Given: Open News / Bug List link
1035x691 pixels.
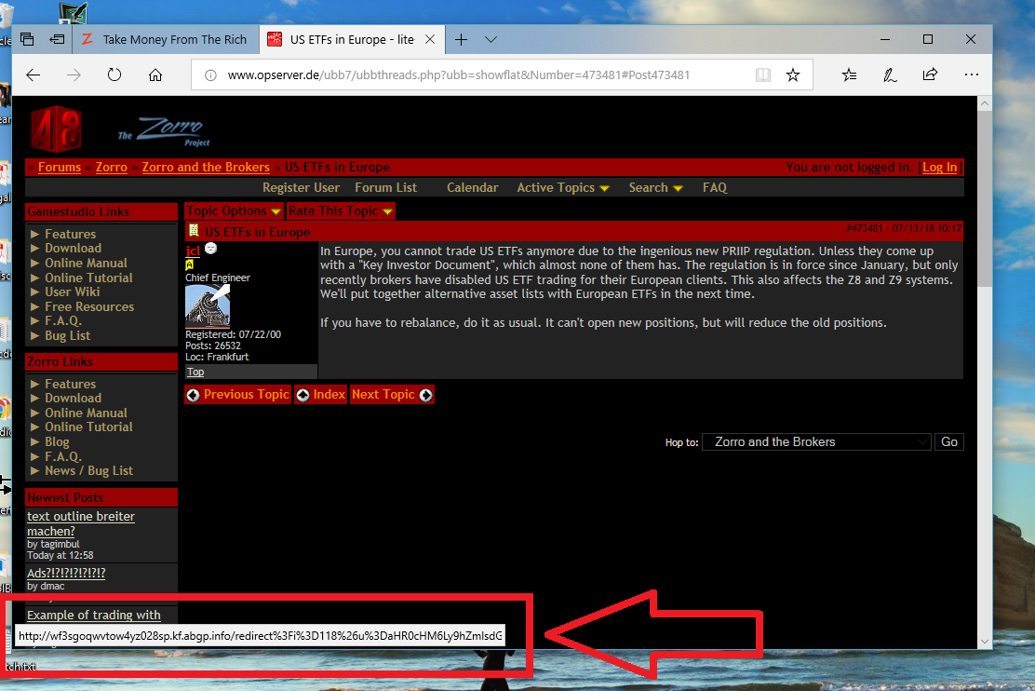Looking at the screenshot, I should (x=88, y=470).
